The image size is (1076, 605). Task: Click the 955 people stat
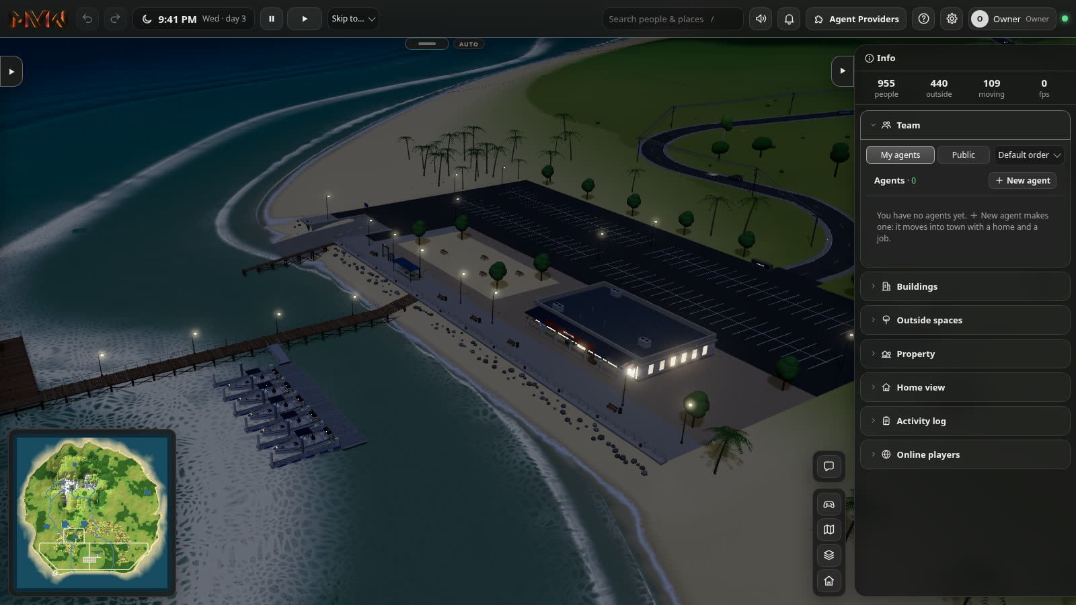(886, 88)
